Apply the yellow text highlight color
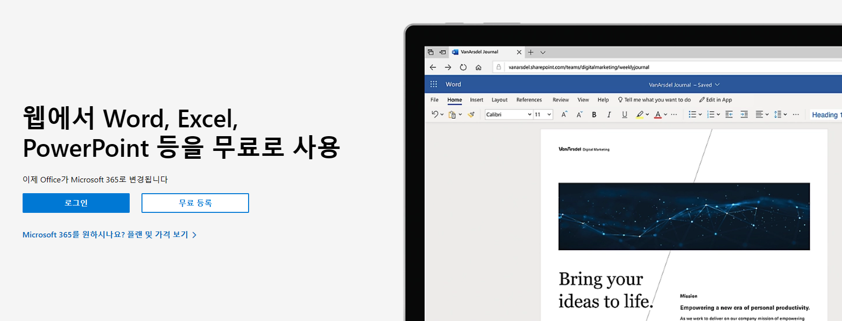Screen dimensions: 842x321 coord(640,115)
